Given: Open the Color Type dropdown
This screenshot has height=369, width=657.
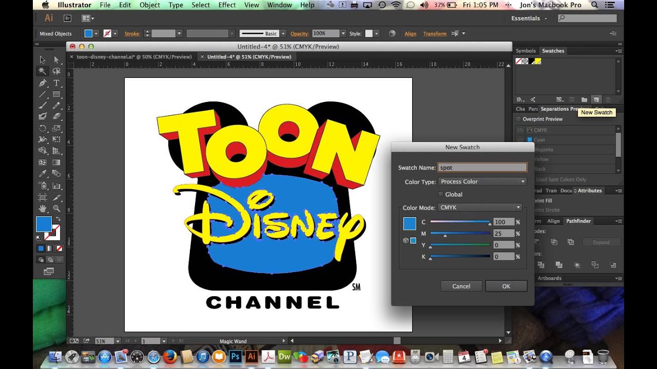Looking at the screenshot, I should tap(482, 181).
